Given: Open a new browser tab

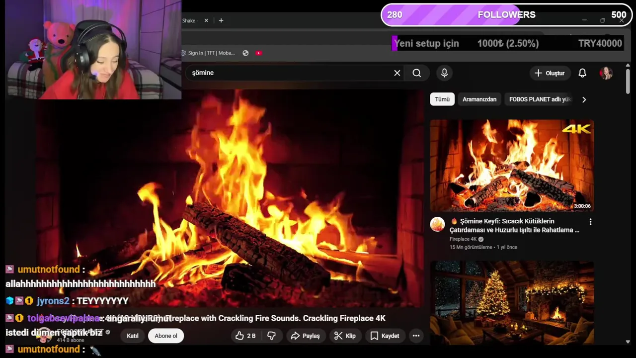Looking at the screenshot, I should (x=221, y=20).
